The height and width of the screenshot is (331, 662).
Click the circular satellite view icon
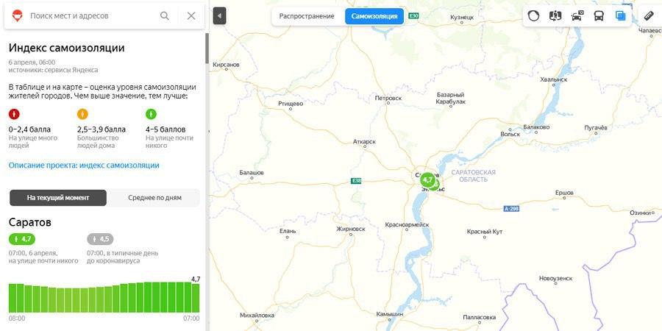click(x=534, y=15)
